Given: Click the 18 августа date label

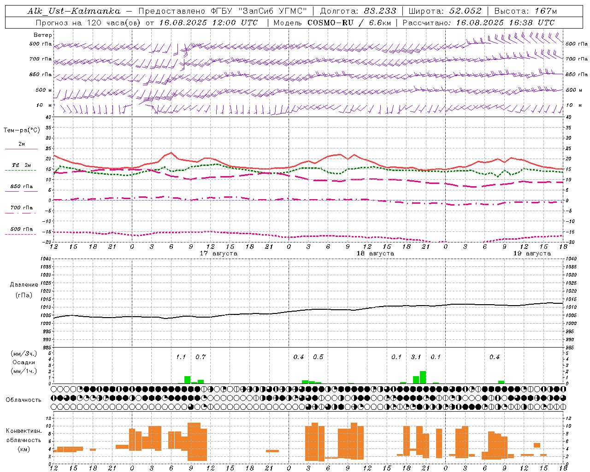Looking at the screenshot, I should [375, 254].
